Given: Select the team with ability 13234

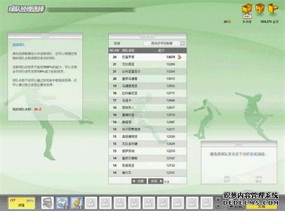Looking at the screenshot, I should (x=148, y=72).
